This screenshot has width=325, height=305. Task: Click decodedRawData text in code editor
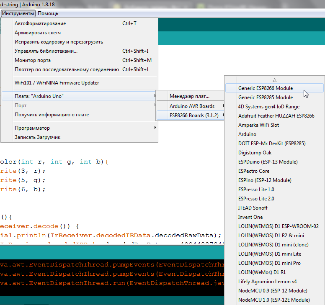(x=184, y=236)
